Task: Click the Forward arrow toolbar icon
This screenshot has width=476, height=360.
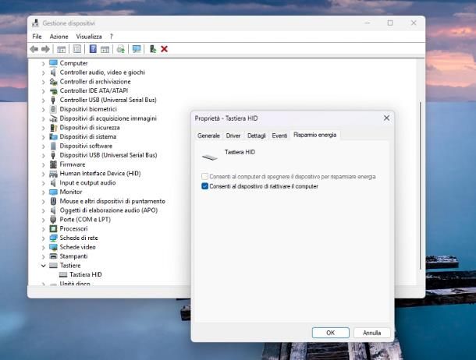Action: (x=45, y=49)
